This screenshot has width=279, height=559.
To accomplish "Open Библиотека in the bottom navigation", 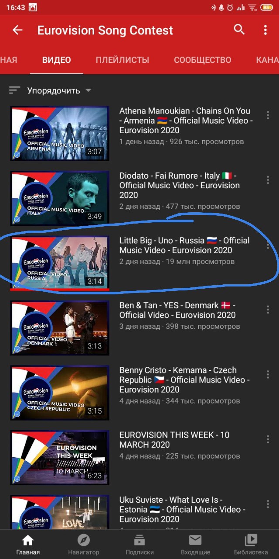I will click(251, 545).
